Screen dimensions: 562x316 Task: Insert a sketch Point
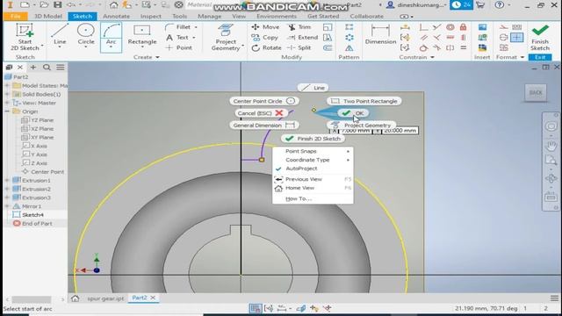coord(179,47)
